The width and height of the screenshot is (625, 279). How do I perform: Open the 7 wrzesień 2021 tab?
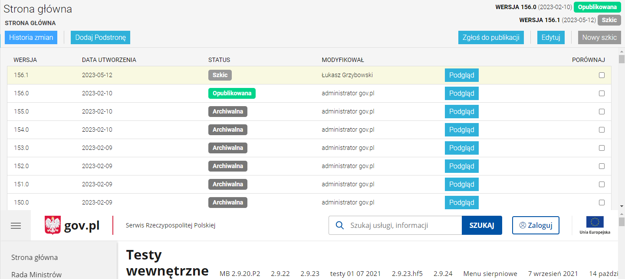[x=553, y=273]
